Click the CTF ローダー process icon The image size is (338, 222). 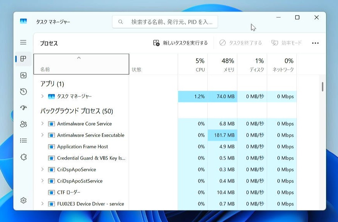click(x=51, y=192)
